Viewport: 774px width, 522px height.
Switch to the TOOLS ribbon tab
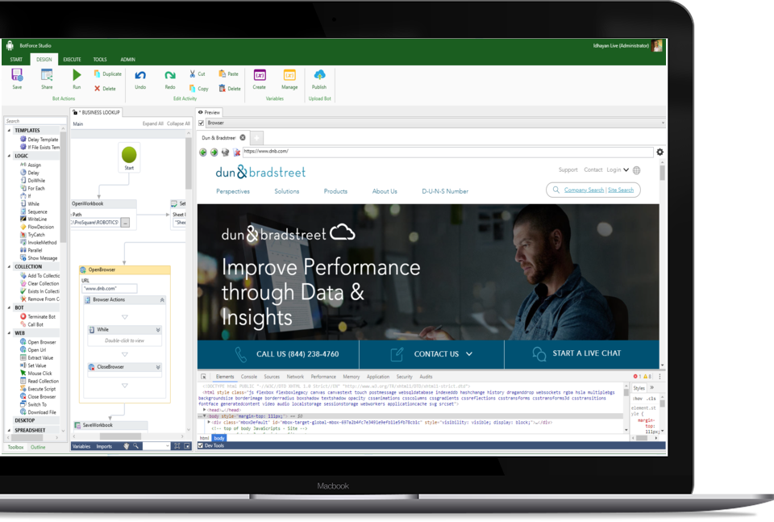[x=100, y=59]
